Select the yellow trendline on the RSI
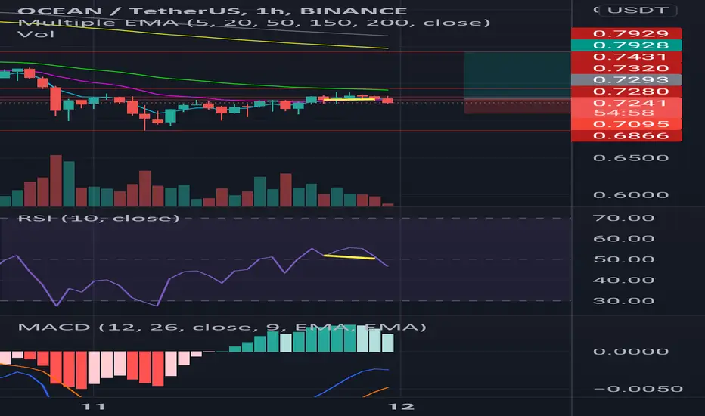Viewport: 705px width, 416px height. tap(349, 257)
